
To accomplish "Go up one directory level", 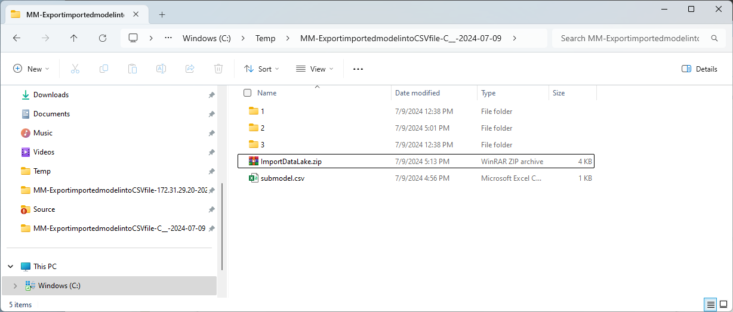I will (x=74, y=38).
